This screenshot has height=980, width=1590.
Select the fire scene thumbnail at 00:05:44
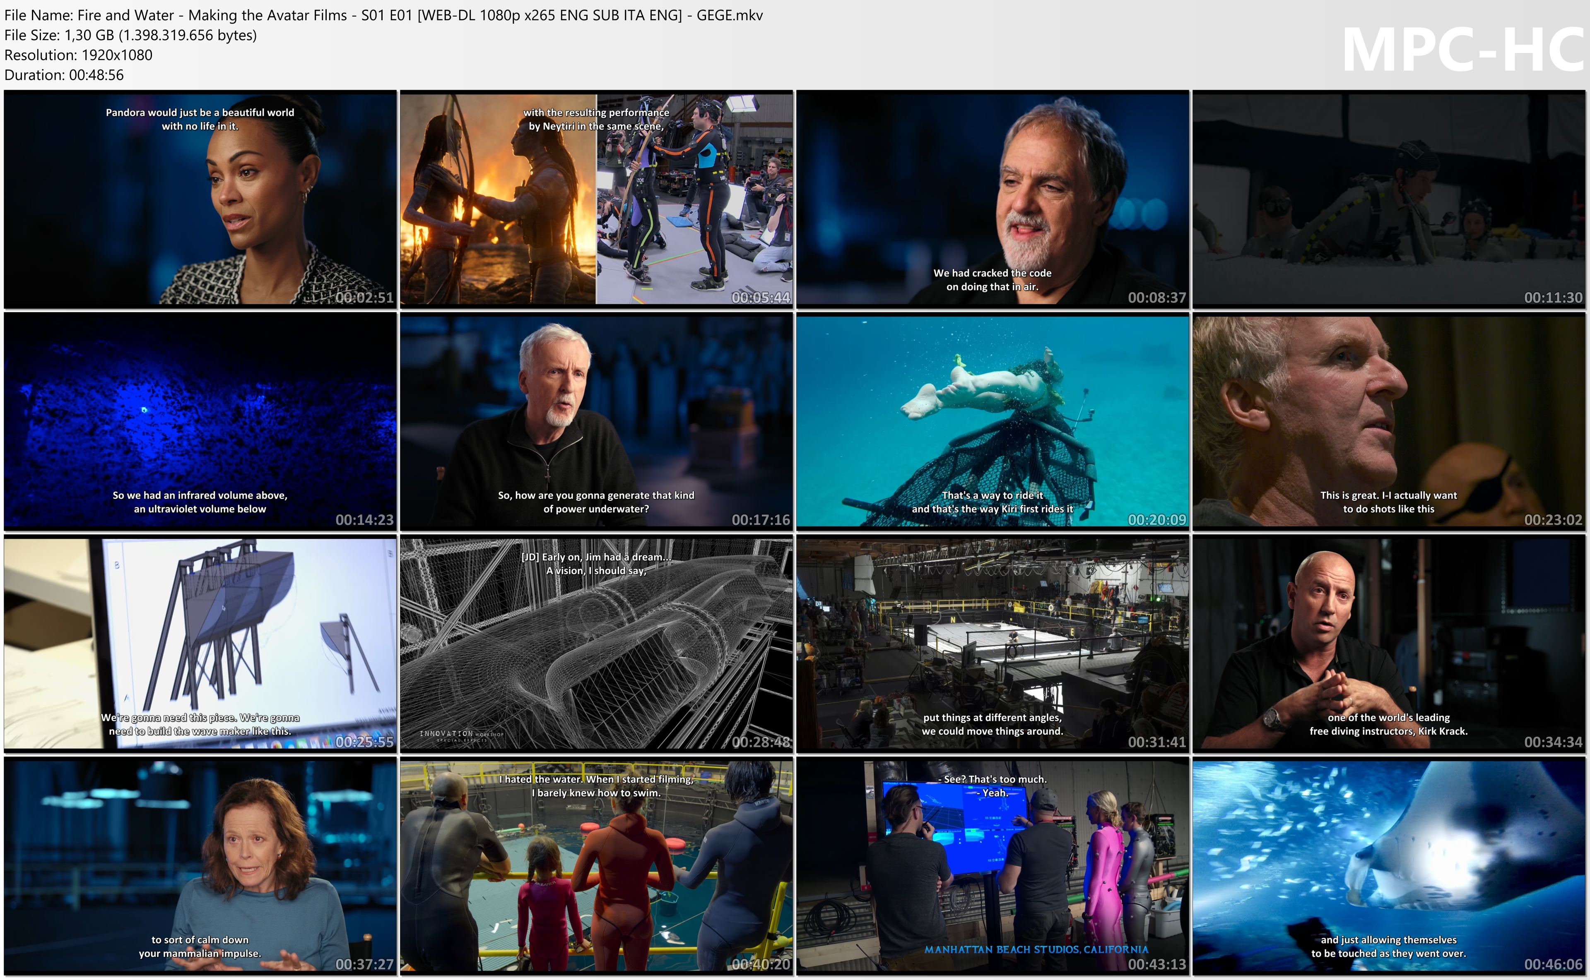596,199
